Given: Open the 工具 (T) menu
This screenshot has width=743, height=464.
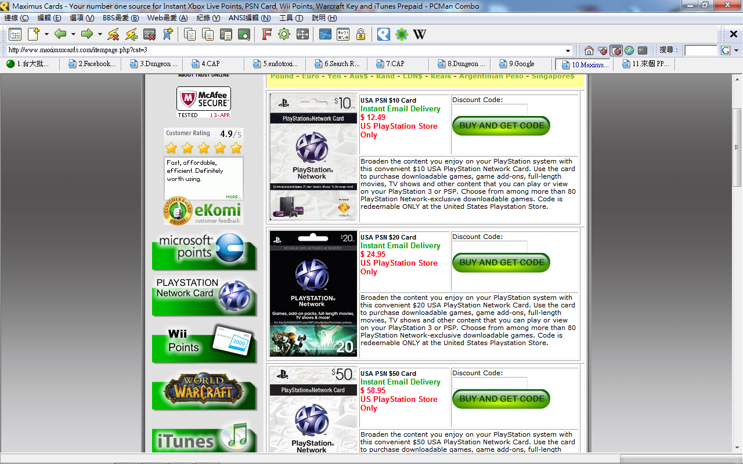Looking at the screenshot, I should [x=291, y=18].
